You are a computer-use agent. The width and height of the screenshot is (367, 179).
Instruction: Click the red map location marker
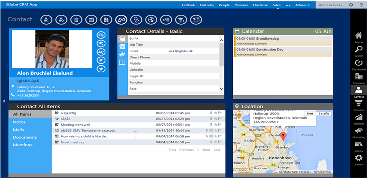(x=283, y=137)
